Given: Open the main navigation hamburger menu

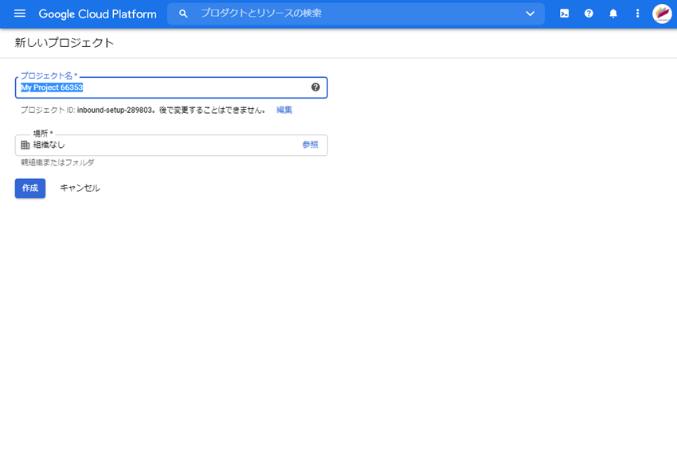Looking at the screenshot, I should [20, 14].
